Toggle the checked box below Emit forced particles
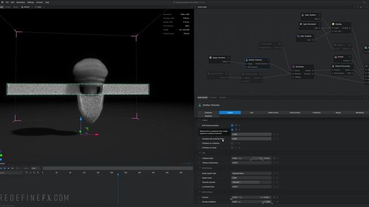Image resolution: width=369 pixels, height=207 pixels. pos(232,130)
